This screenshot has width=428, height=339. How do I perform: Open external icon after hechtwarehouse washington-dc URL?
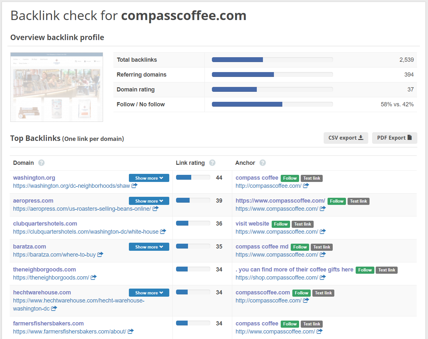54,308
